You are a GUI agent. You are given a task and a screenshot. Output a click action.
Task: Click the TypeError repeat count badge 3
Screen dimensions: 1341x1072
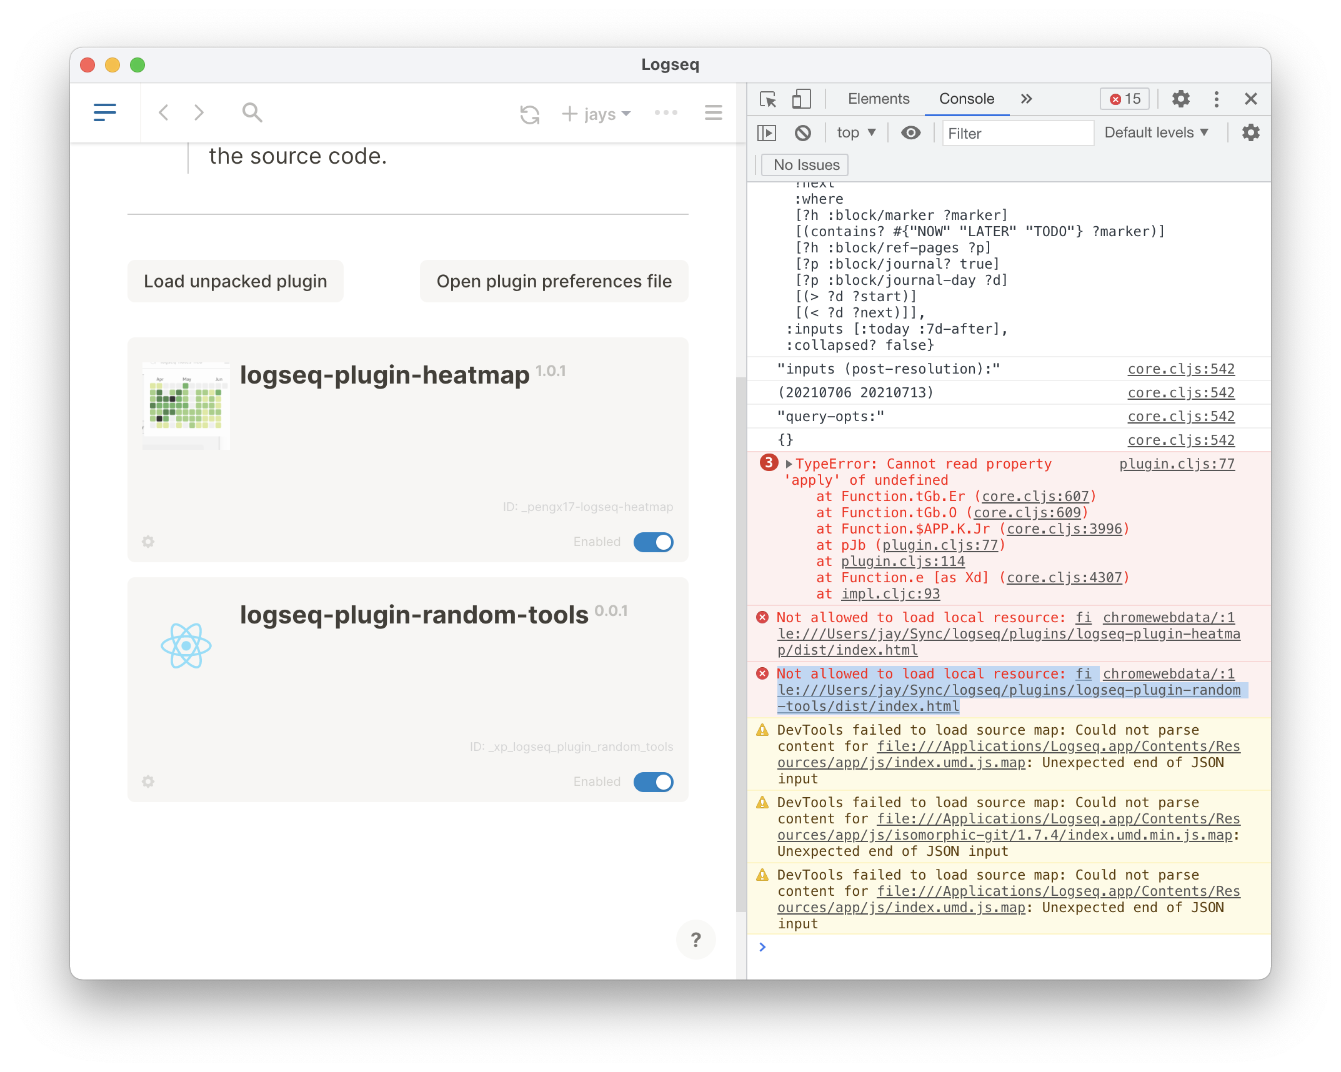[x=769, y=463]
